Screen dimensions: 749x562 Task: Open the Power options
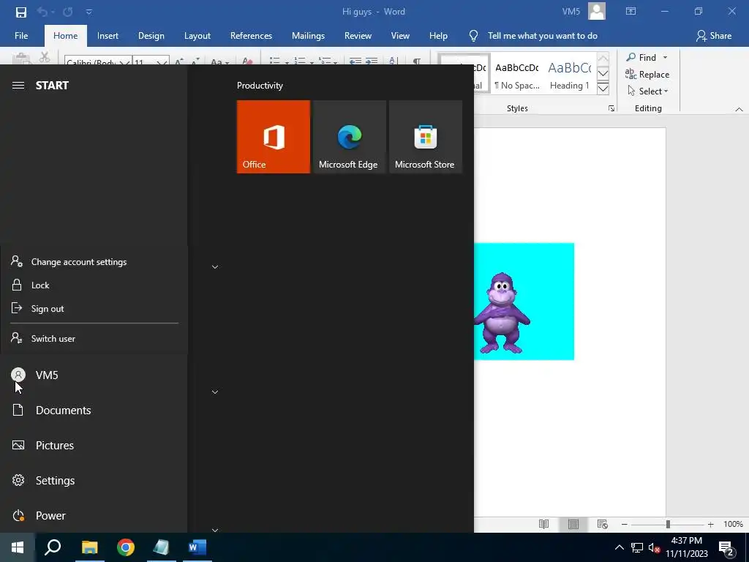pyautogui.click(x=94, y=516)
